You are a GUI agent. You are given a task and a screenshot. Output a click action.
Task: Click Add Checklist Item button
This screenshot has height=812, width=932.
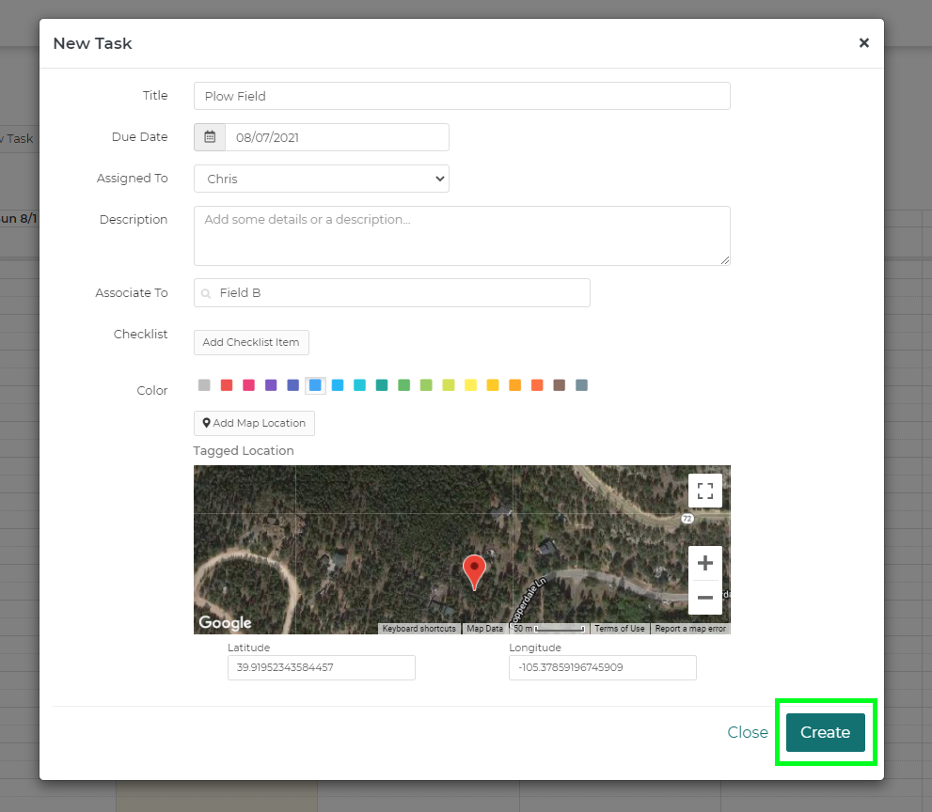[x=251, y=342]
